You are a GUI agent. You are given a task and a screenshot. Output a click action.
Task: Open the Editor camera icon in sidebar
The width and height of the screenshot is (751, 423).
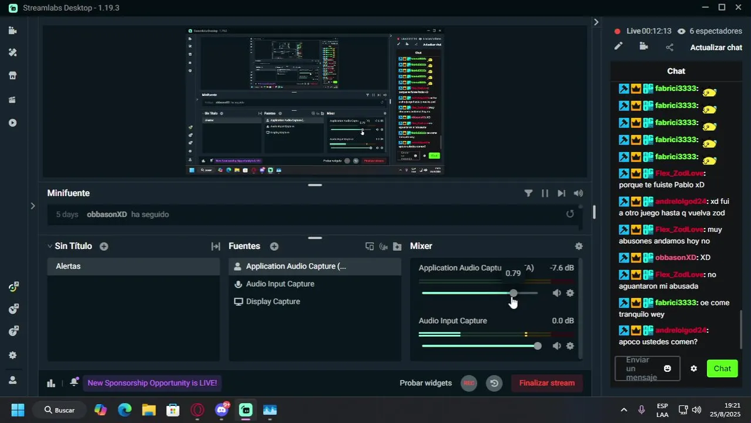(12, 30)
